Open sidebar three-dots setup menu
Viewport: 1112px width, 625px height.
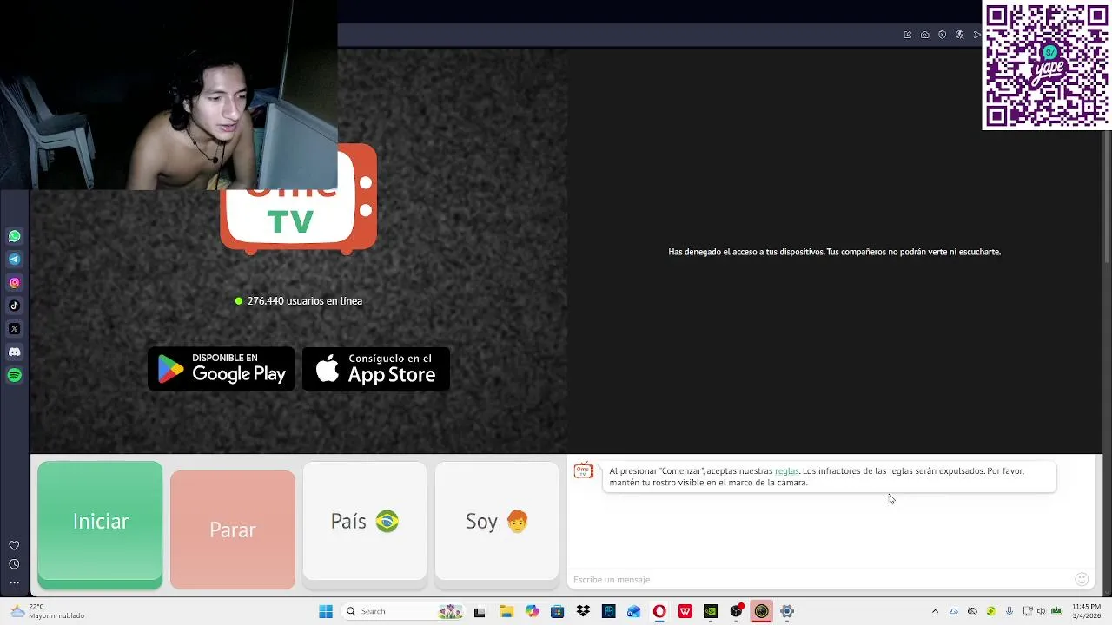(x=14, y=582)
